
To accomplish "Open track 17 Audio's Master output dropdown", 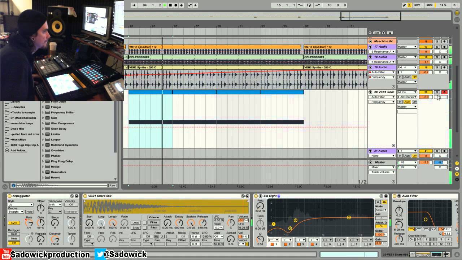I will (407, 47).
